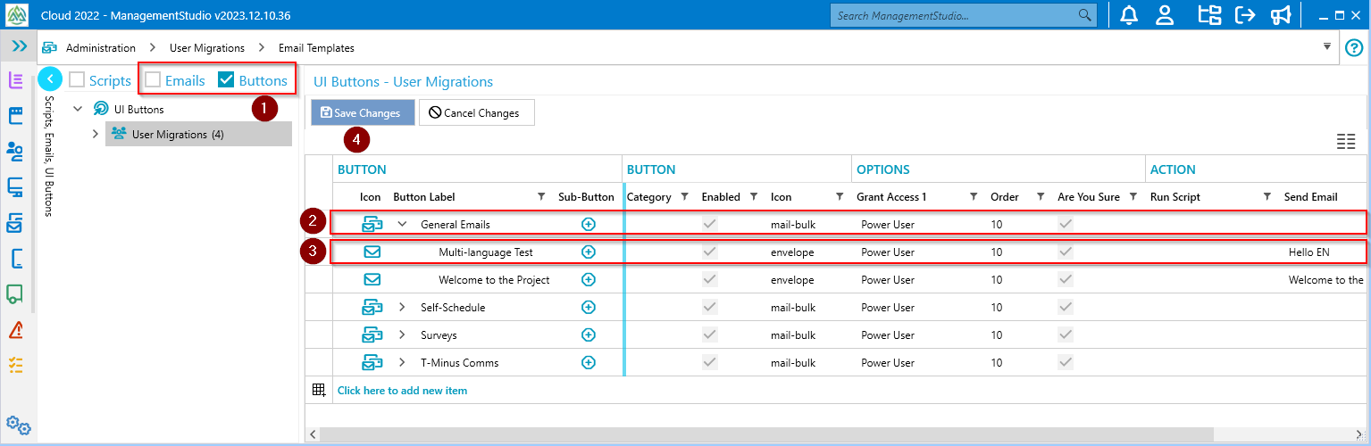Select User Migrations (4) tree item

198,134
